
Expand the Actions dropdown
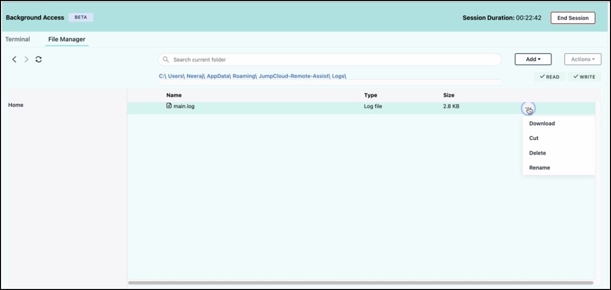pyautogui.click(x=582, y=59)
